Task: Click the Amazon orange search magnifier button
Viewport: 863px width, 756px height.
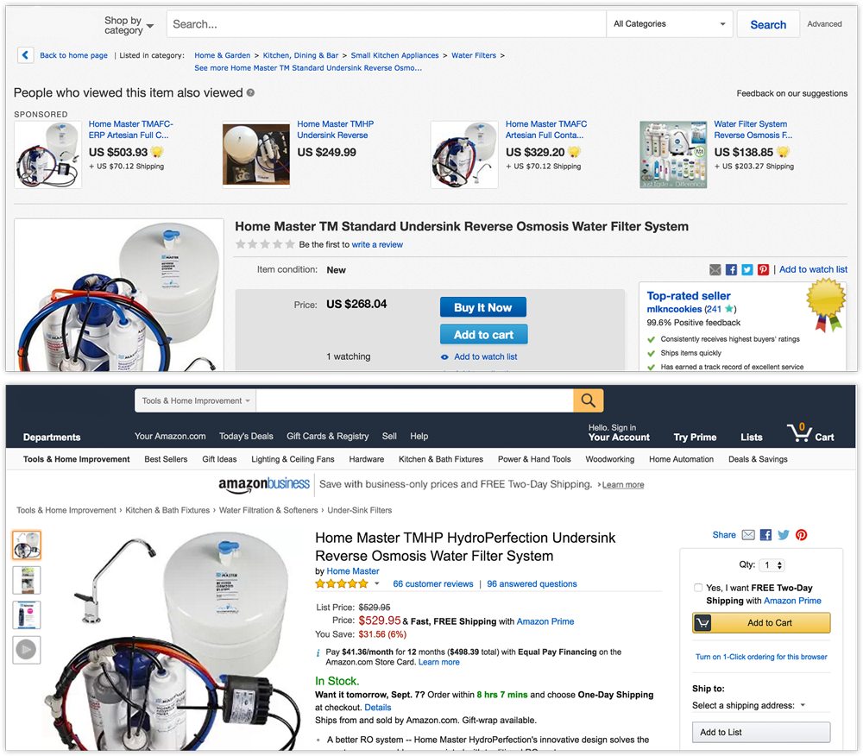Action: click(588, 400)
